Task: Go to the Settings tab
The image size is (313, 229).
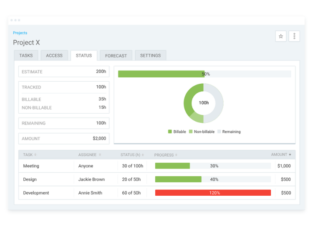Action: [x=150, y=55]
